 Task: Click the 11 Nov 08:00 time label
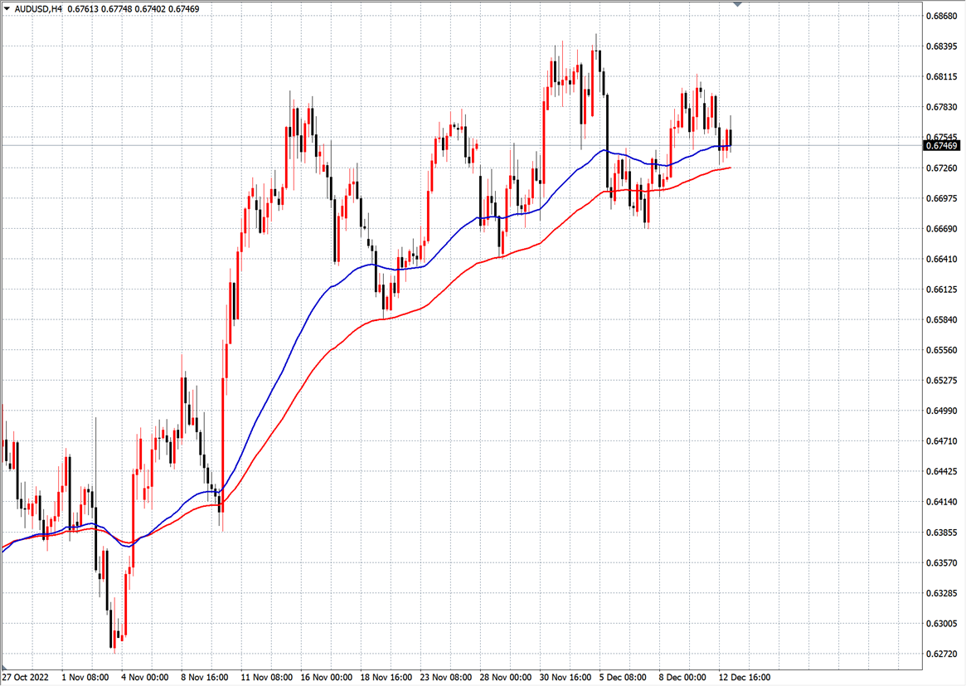[x=267, y=677]
